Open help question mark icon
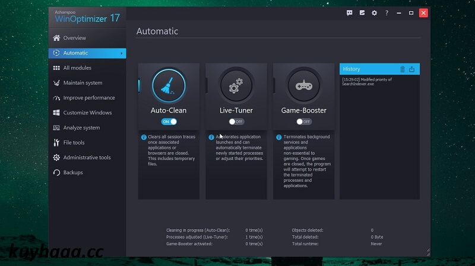The height and width of the screenshot is (266, 475). point(387,12)
